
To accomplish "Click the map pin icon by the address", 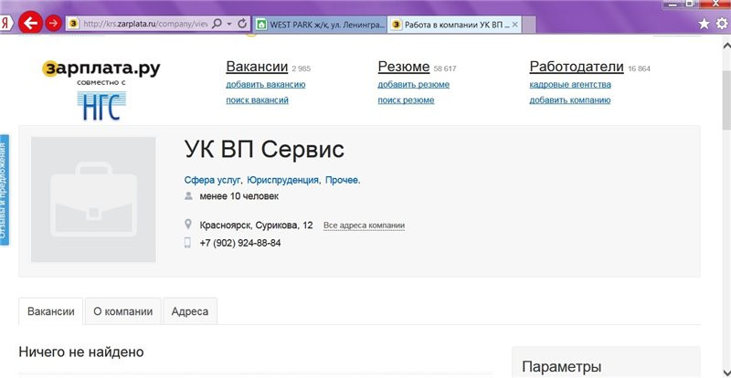I will tap(188, 226).
